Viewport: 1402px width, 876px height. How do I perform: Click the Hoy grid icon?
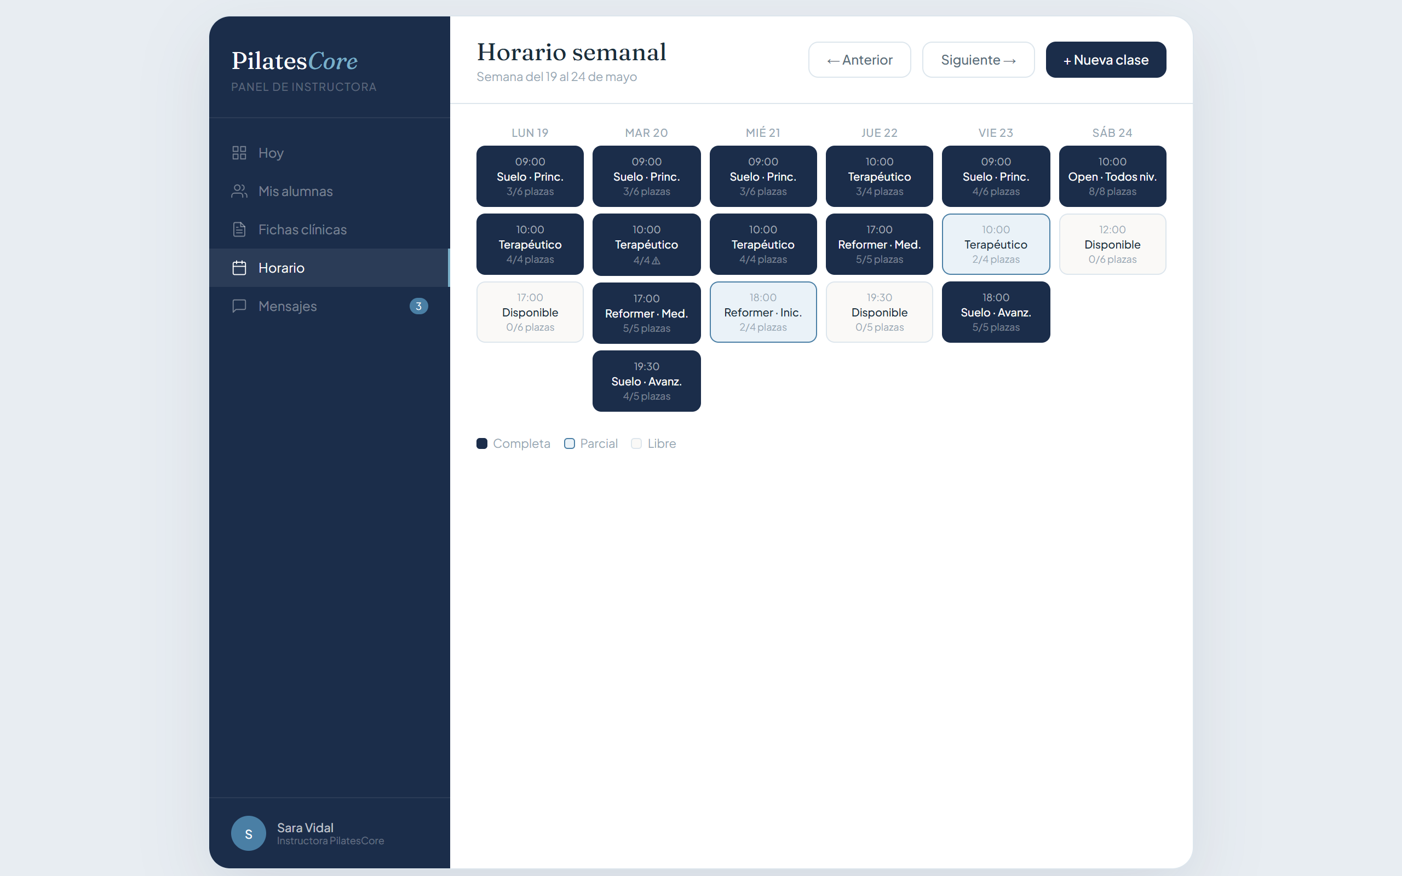239,153
